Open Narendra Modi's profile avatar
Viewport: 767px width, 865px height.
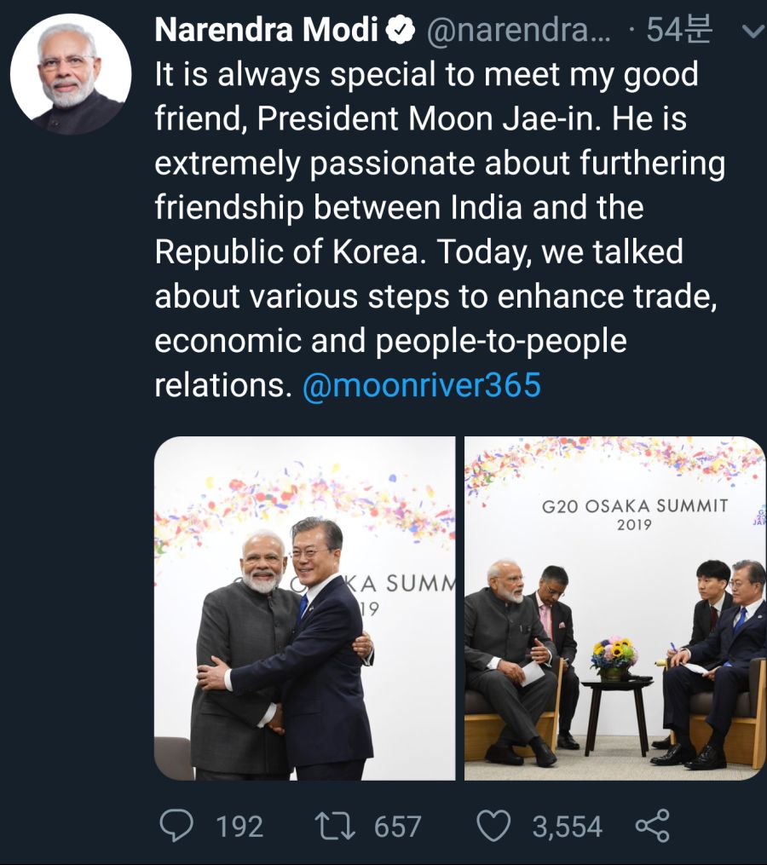[x=71, y=73]
